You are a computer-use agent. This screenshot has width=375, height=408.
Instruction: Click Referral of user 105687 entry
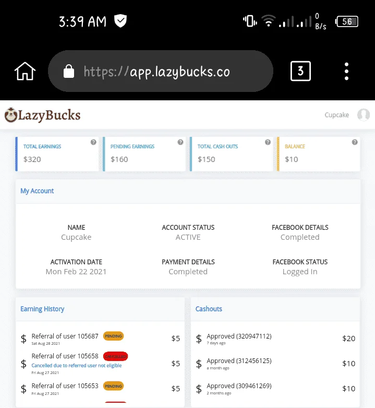coord(65,336)
